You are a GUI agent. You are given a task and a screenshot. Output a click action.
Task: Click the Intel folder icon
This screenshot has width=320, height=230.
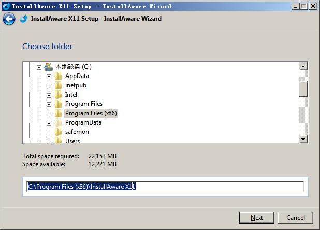coord(58,95)
